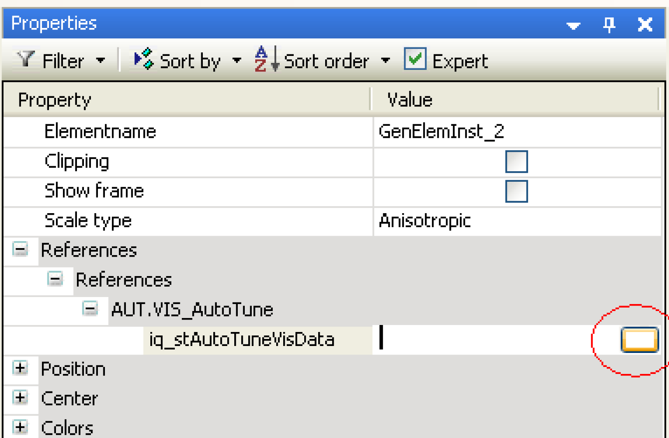Open the Sort by dropdown arrow
Viewport: 669px width, 438px height.
click(237, 61)
